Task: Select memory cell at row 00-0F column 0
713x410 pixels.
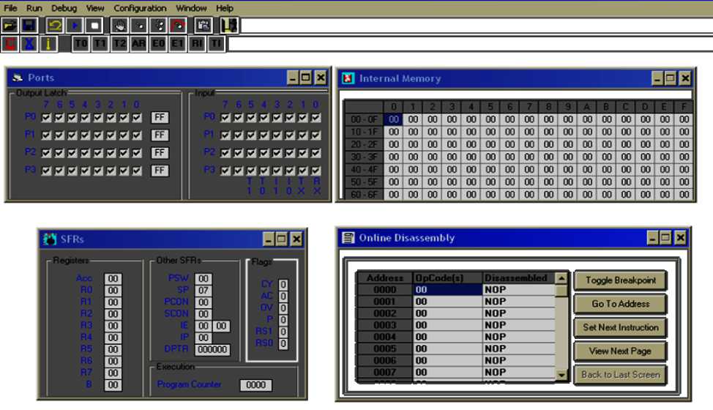Action: pos(393,119)
